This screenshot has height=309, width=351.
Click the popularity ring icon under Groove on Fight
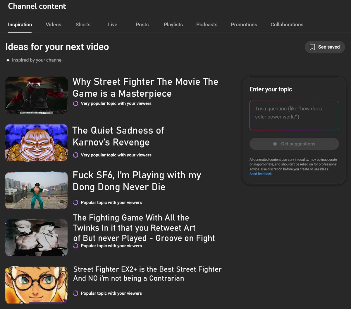75,246
